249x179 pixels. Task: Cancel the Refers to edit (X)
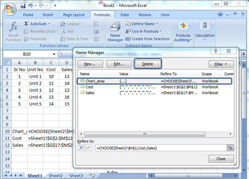coord(81,148)
